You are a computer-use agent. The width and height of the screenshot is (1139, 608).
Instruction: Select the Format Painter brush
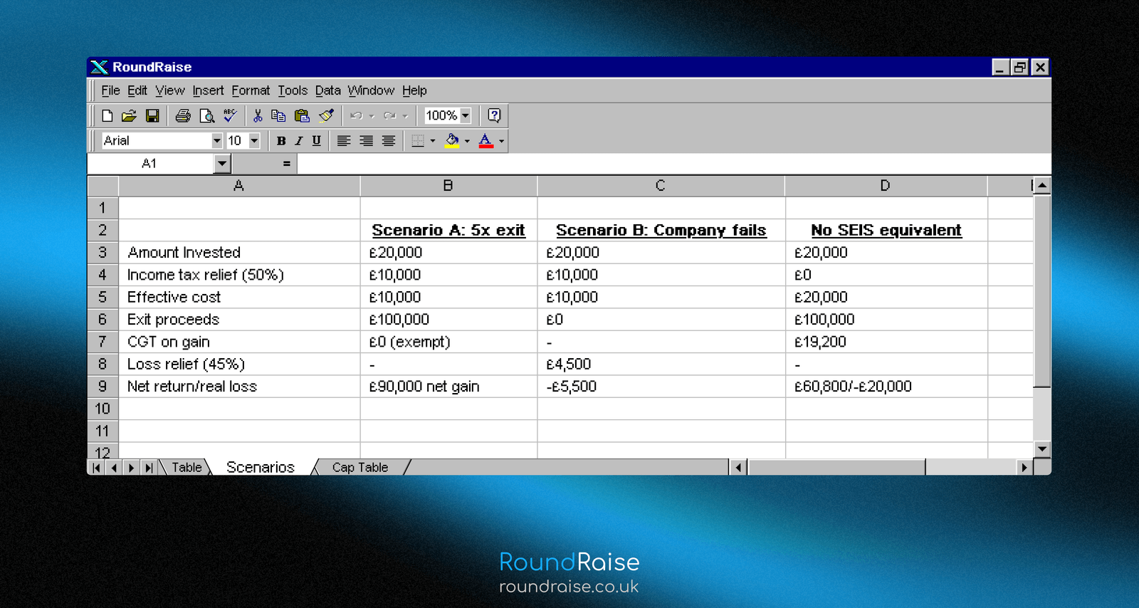[x=326, y=115]
